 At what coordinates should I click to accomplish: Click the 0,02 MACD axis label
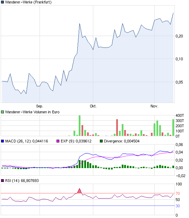(179, 160)
